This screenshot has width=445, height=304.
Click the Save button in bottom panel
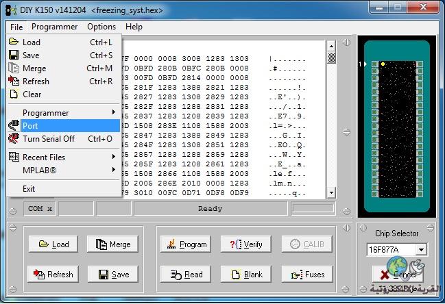[x=113, y=274]
